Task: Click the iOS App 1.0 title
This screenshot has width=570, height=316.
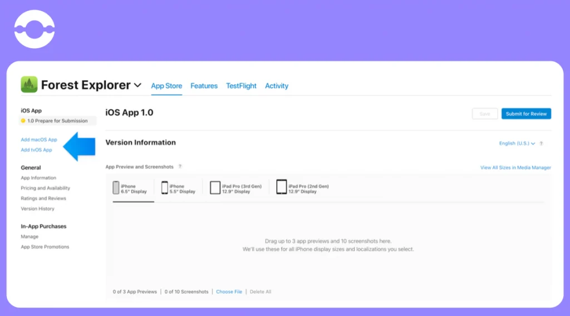Action: (x=129, y=112)
